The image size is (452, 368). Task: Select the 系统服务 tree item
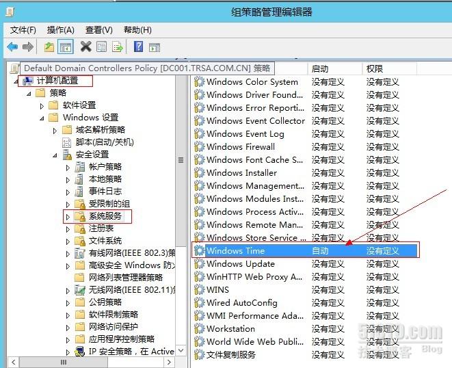pyautogui.click(x=105, y=216)
